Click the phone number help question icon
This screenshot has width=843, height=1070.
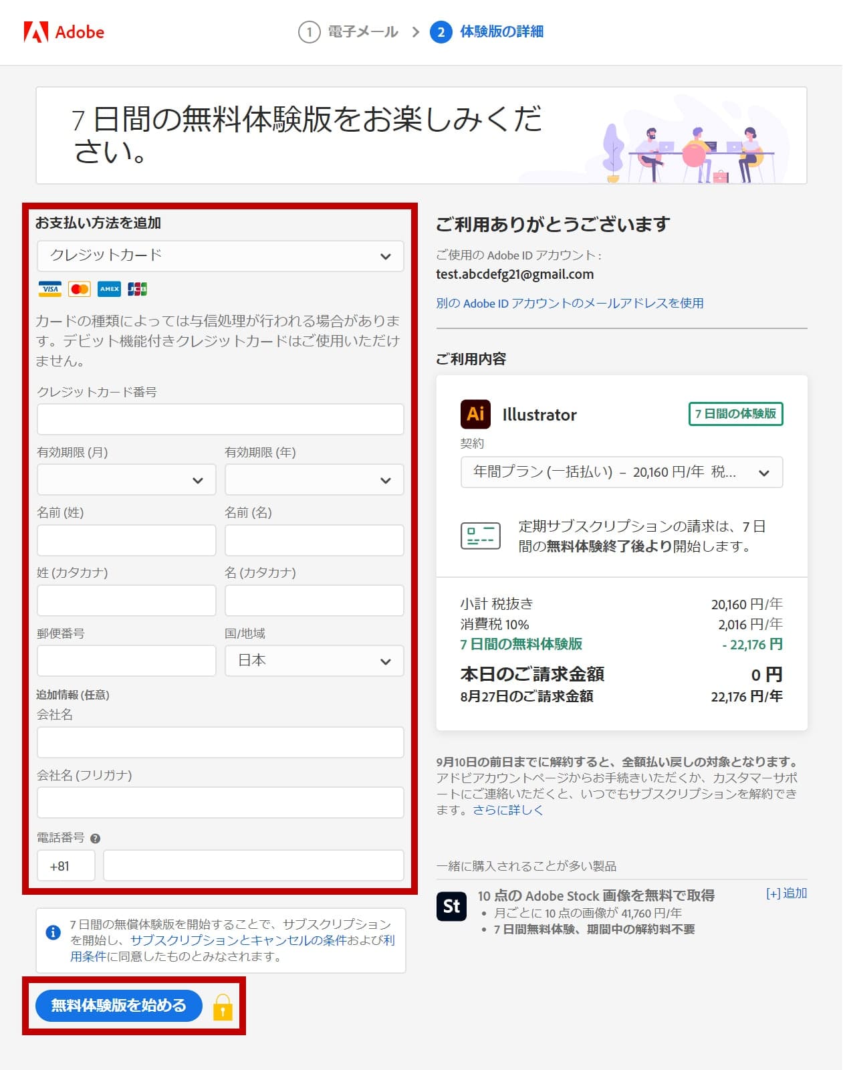(x=95, y=838)
